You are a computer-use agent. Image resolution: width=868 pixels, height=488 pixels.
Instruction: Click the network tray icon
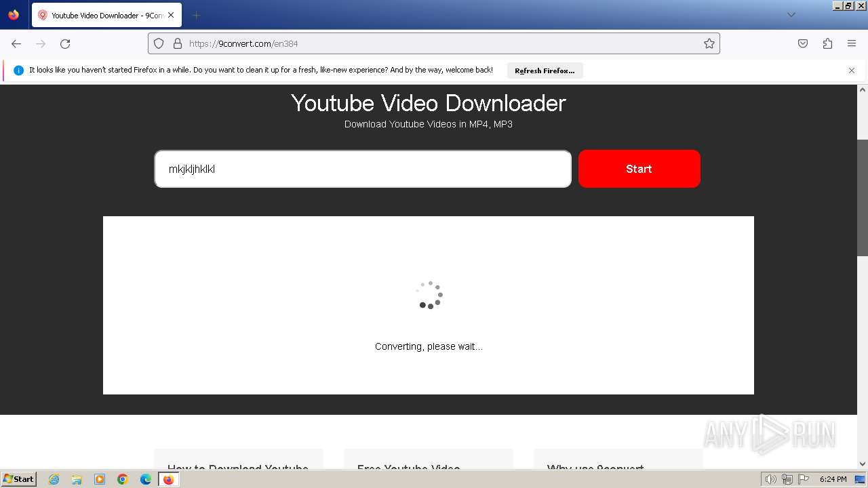click(x=787, y=479)
